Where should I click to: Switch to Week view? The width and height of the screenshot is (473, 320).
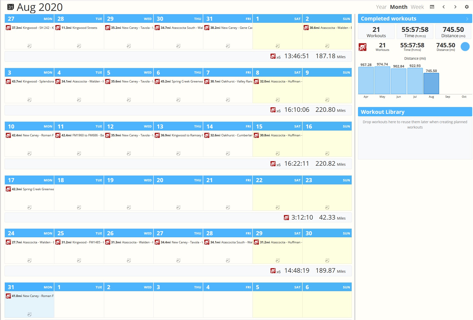pyautogui.click(x=417, y=7)
